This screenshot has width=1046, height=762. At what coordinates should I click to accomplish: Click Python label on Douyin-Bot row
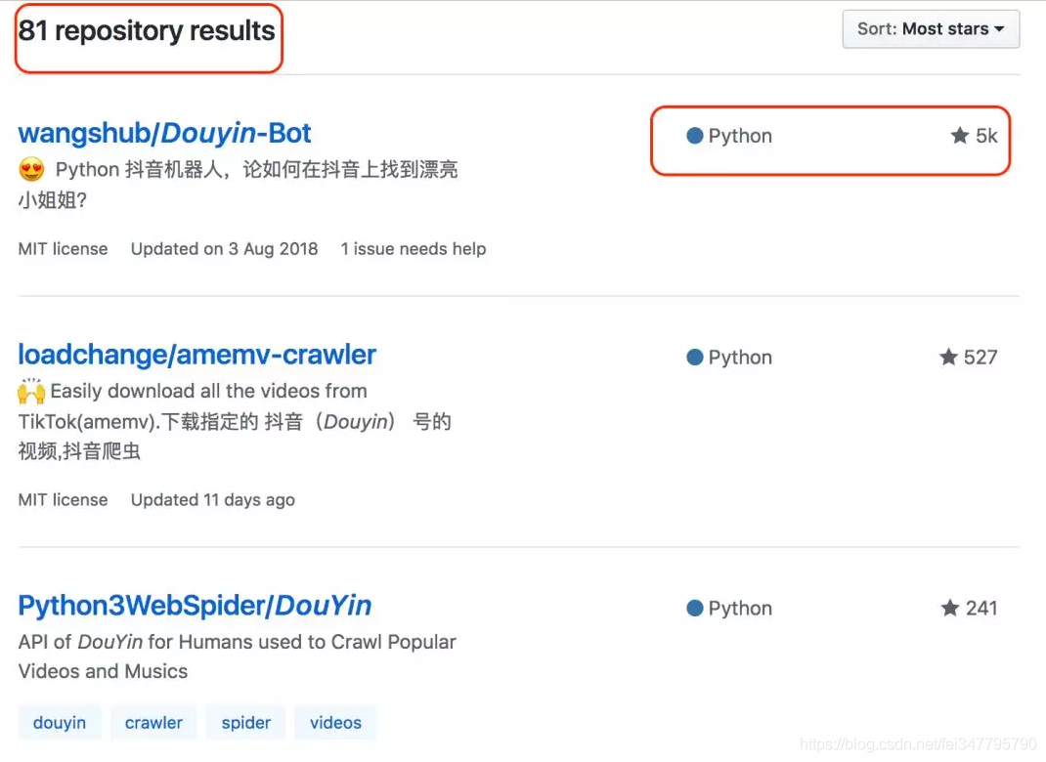[x=740, y=136]
